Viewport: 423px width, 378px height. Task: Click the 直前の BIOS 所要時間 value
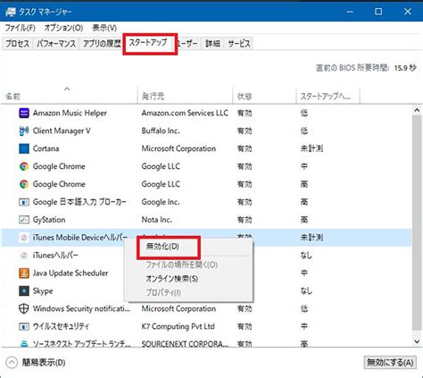coord(405,68)
